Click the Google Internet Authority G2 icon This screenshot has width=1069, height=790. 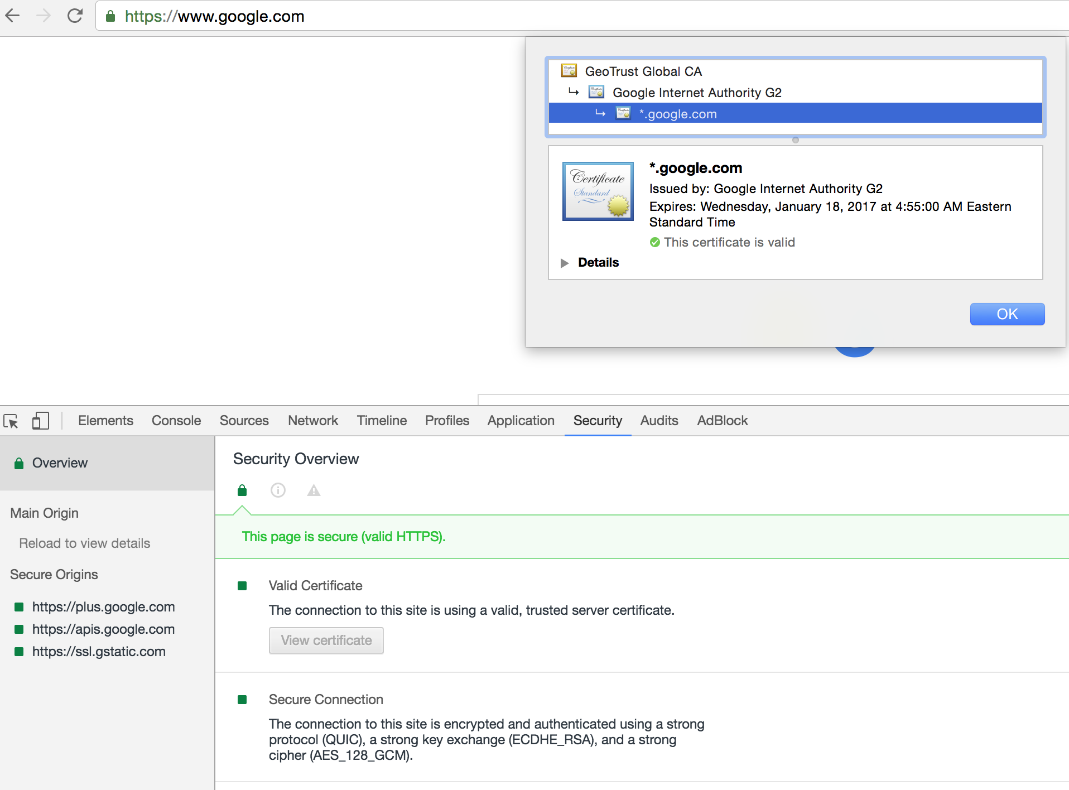pos(596,91)
